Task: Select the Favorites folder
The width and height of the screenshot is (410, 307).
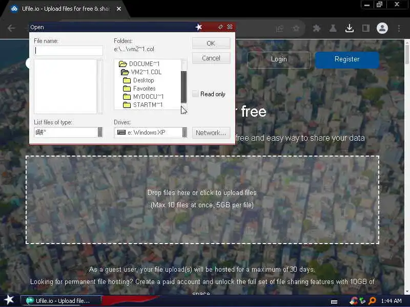Action: (139, 89)
